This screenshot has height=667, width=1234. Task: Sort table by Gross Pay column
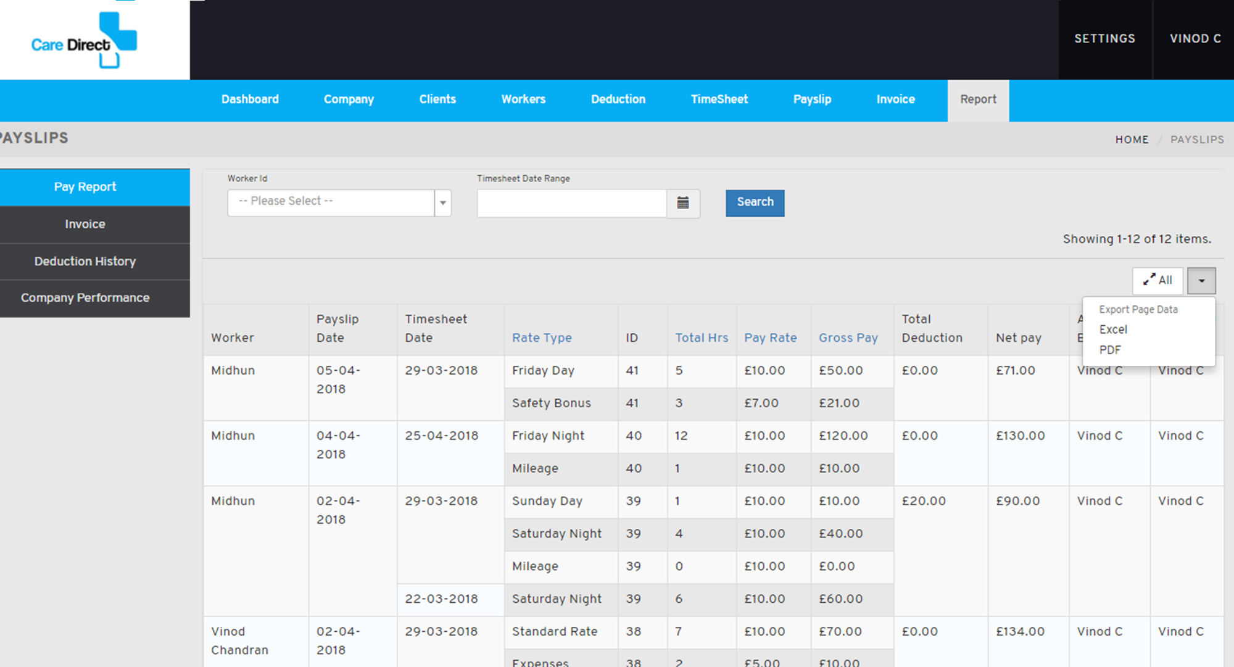(x=848, y=338)
